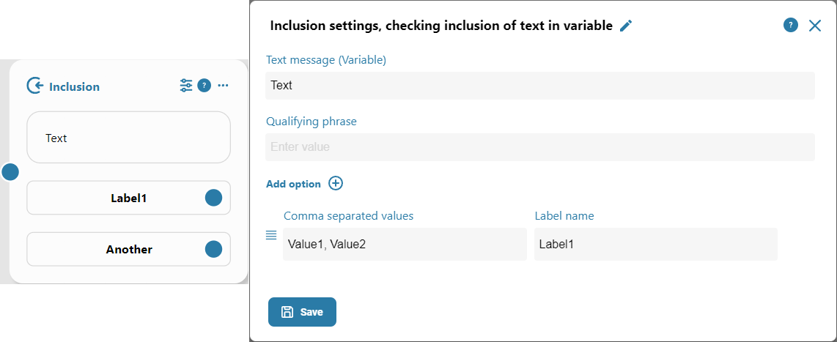Click the pencil icon to edit title
Viewport: 837px width, 342px height.
click(626, 26)
